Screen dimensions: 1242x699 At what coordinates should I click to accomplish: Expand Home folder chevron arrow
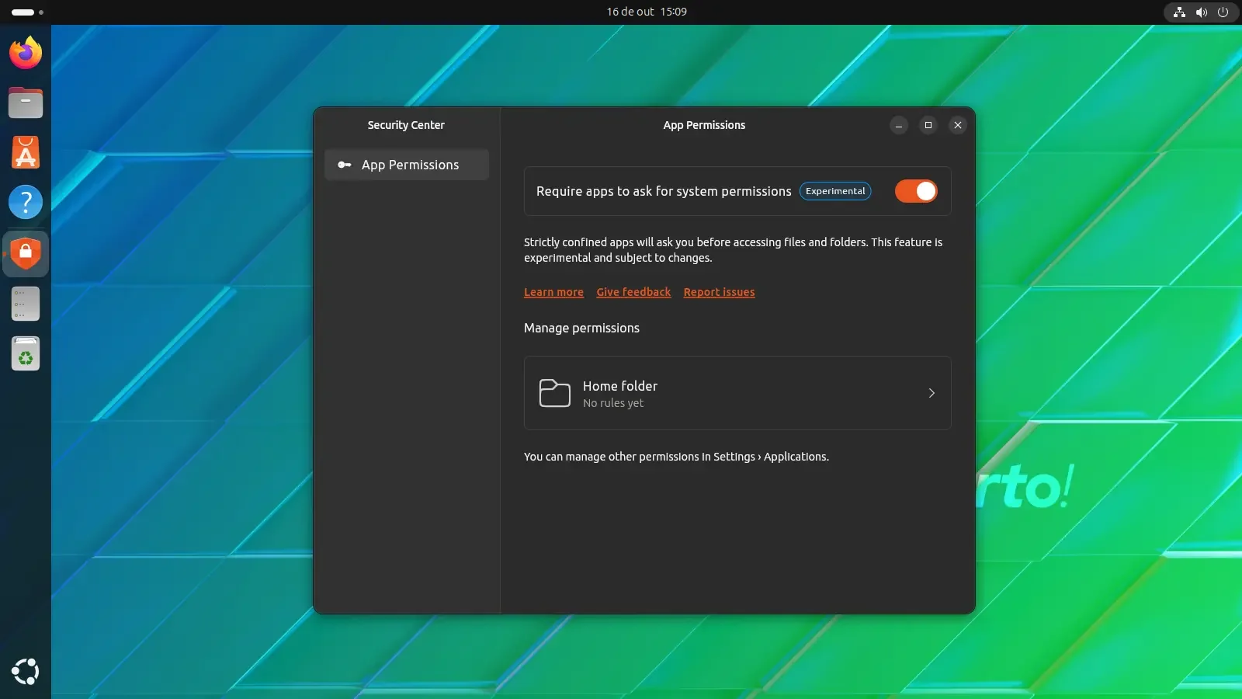[x=931, y=393]
